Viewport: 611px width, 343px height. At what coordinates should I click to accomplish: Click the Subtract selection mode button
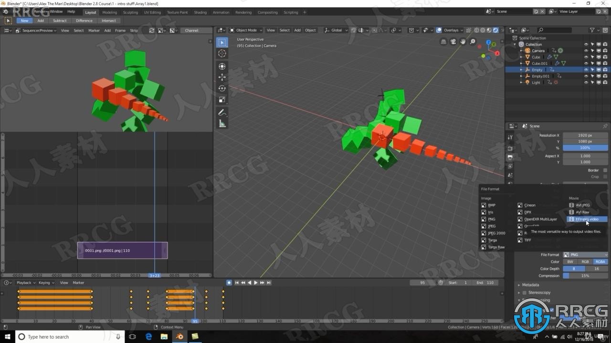[x=60, y=20]
